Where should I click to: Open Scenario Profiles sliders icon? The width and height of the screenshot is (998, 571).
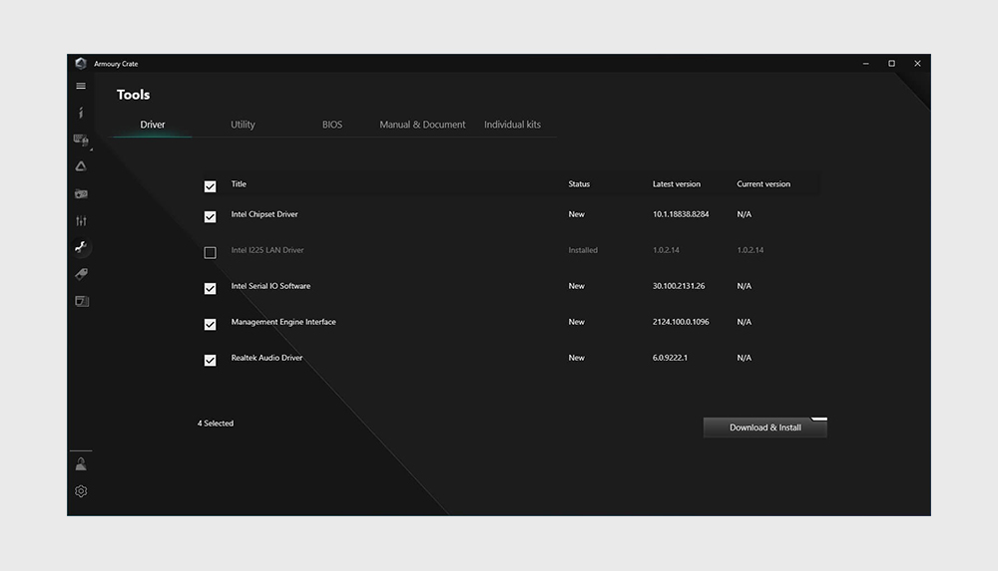(x=81, y=220)
